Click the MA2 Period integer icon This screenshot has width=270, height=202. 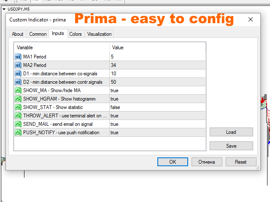click(18, 65)
